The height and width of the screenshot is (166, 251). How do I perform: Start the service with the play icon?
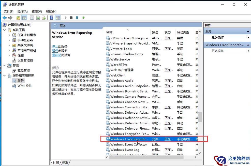(66, 18)
